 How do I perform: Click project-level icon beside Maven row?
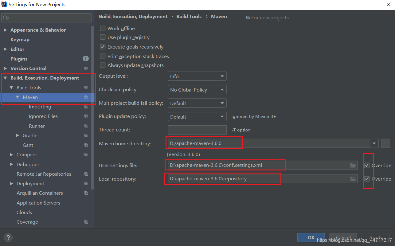coord(86,97)
